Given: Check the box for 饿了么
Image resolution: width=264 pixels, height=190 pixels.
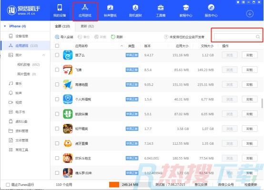Looking at the screenshot, I should (x=57, y=55).
